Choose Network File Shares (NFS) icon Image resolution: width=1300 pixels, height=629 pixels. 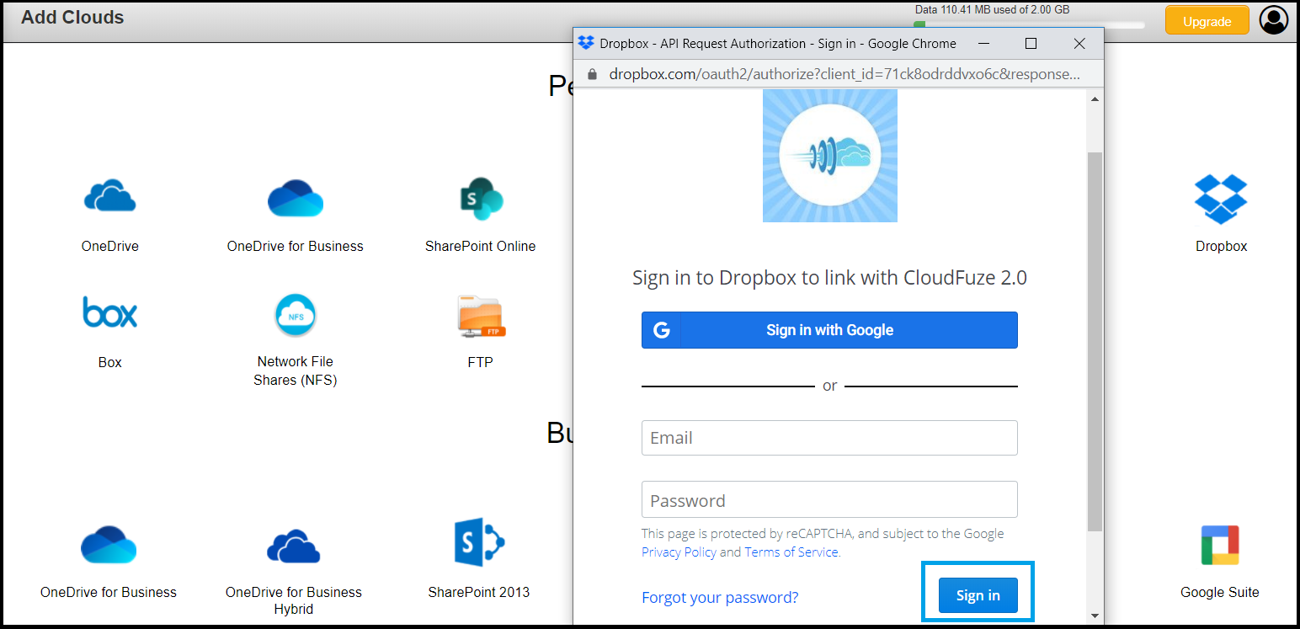click(x=296, y=315)
